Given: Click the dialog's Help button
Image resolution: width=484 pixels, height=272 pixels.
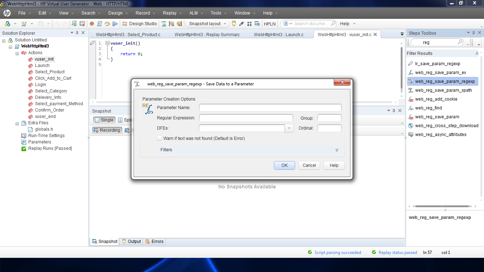Looking at the screenshot, I should point(334,165).
